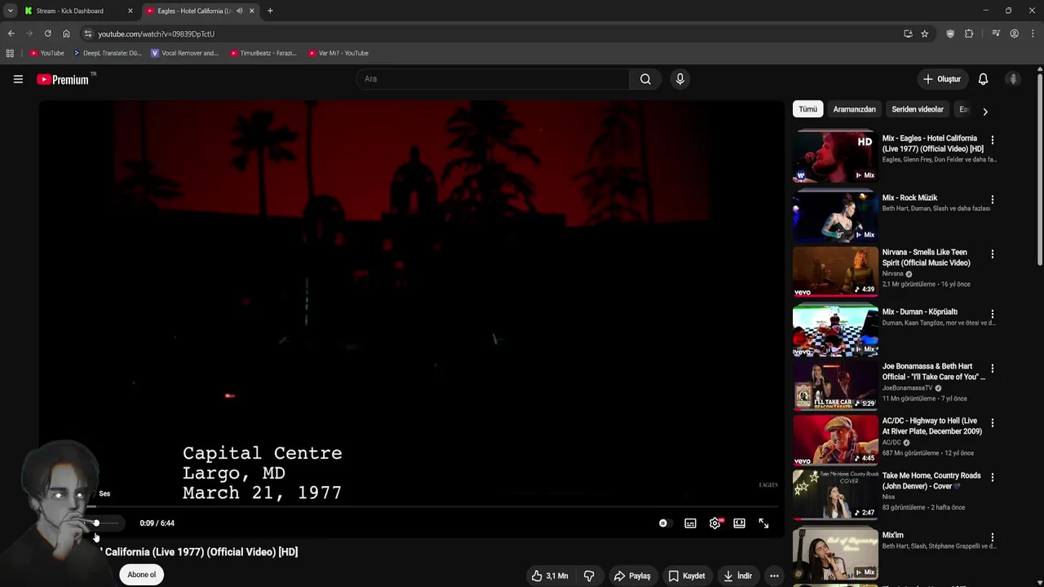Open Var Mı? - YouTube bookmark
The height and width of the screenshot is (587, 1044).
coord(338,53)
